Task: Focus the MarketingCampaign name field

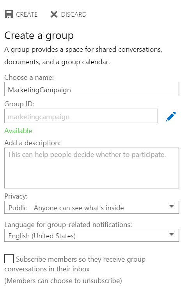Action: 92,89
